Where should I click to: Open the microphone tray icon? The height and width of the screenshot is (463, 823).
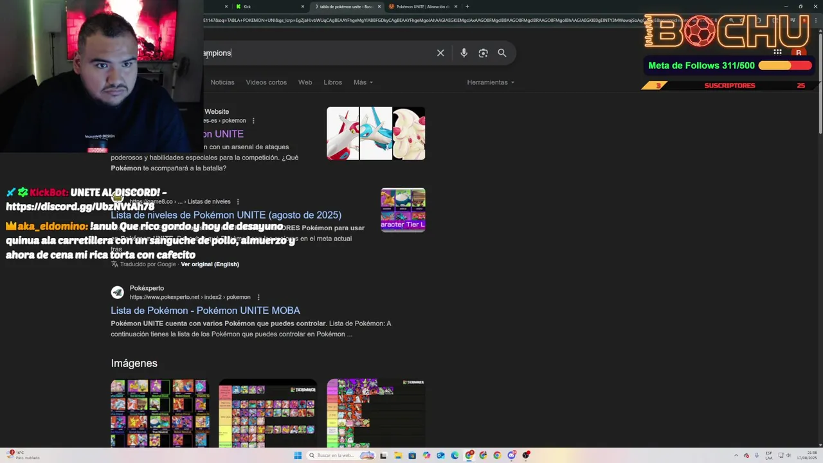pyautogui.click(x=757, y=455)
